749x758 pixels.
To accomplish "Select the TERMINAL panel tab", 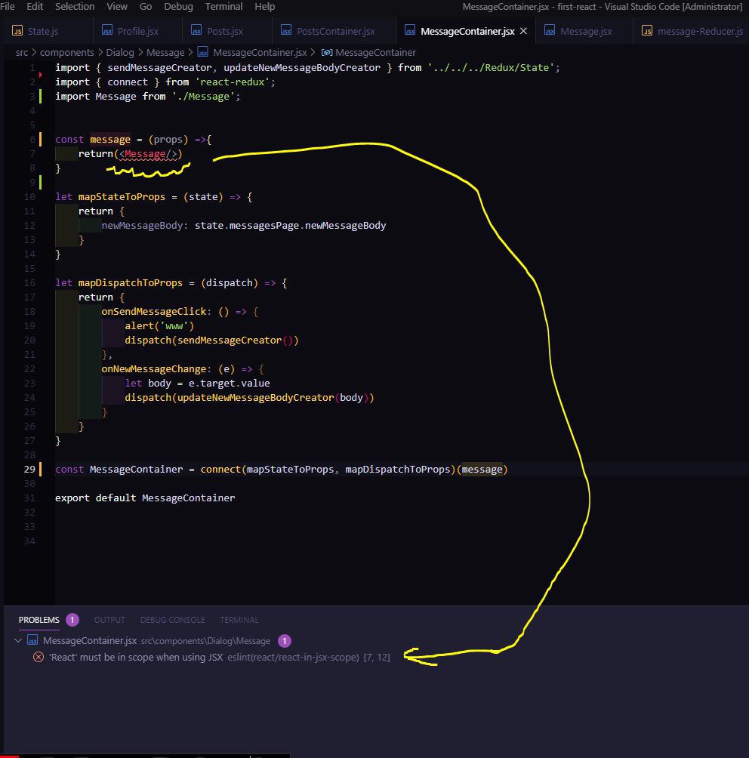I will [x=239, y=620].
